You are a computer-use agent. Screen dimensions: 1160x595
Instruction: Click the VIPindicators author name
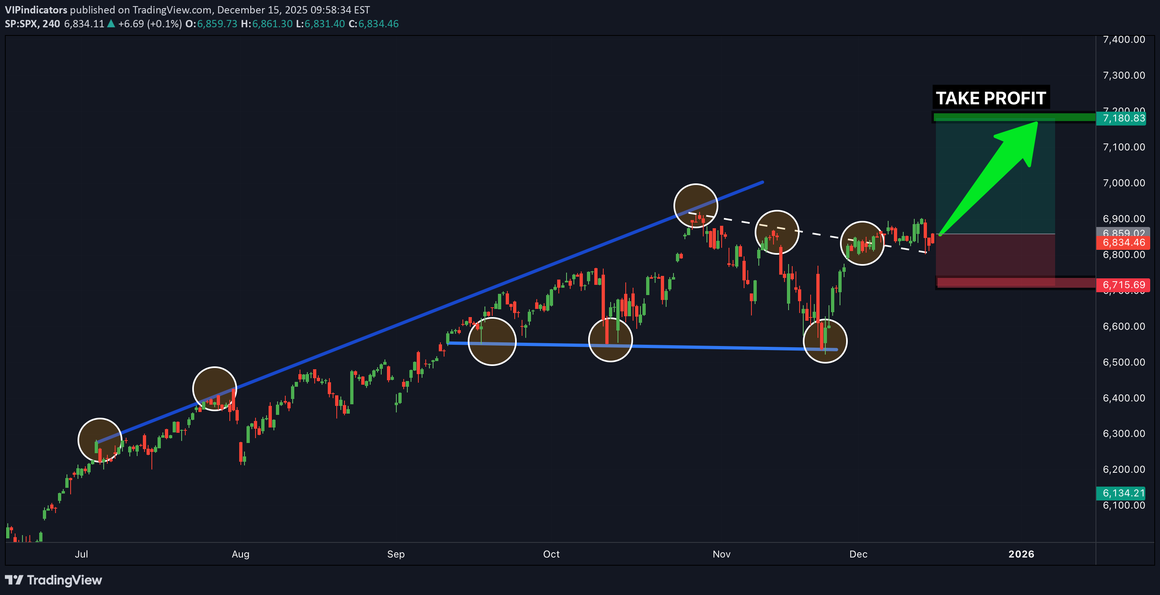pyautogui.click(x=36, y=10)
